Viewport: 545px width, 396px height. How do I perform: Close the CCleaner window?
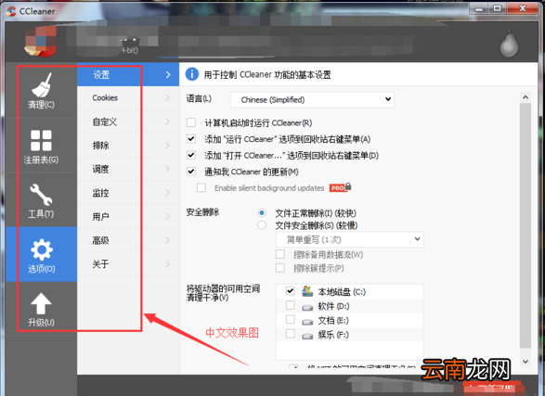tap(523, 8)
